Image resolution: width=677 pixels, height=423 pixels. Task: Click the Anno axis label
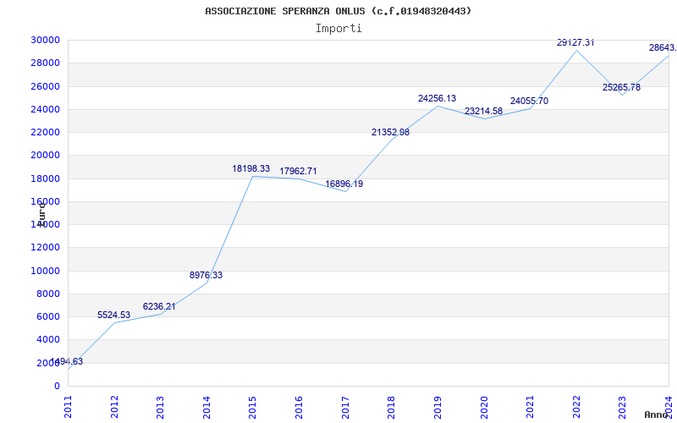point(656,415)
